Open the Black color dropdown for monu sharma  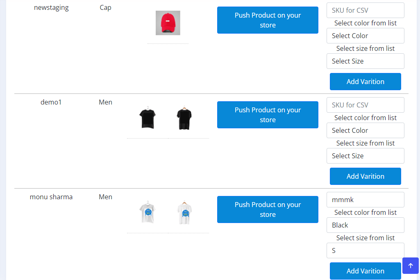point(365,225)
